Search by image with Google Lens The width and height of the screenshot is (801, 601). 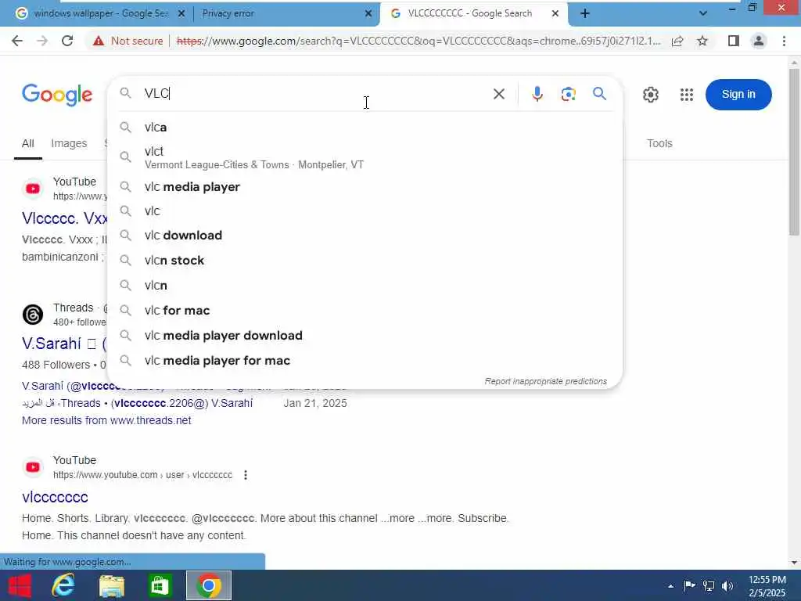568,94
